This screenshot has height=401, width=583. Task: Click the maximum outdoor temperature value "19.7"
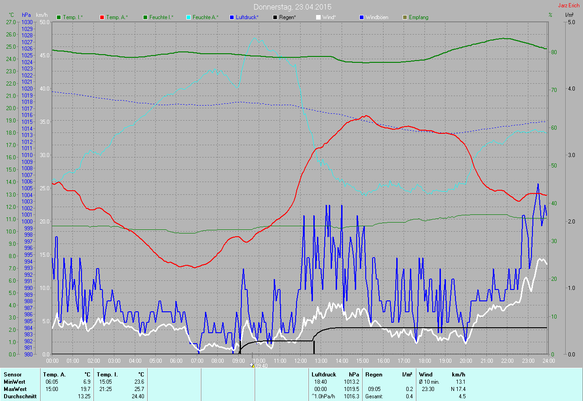[86, 389]
